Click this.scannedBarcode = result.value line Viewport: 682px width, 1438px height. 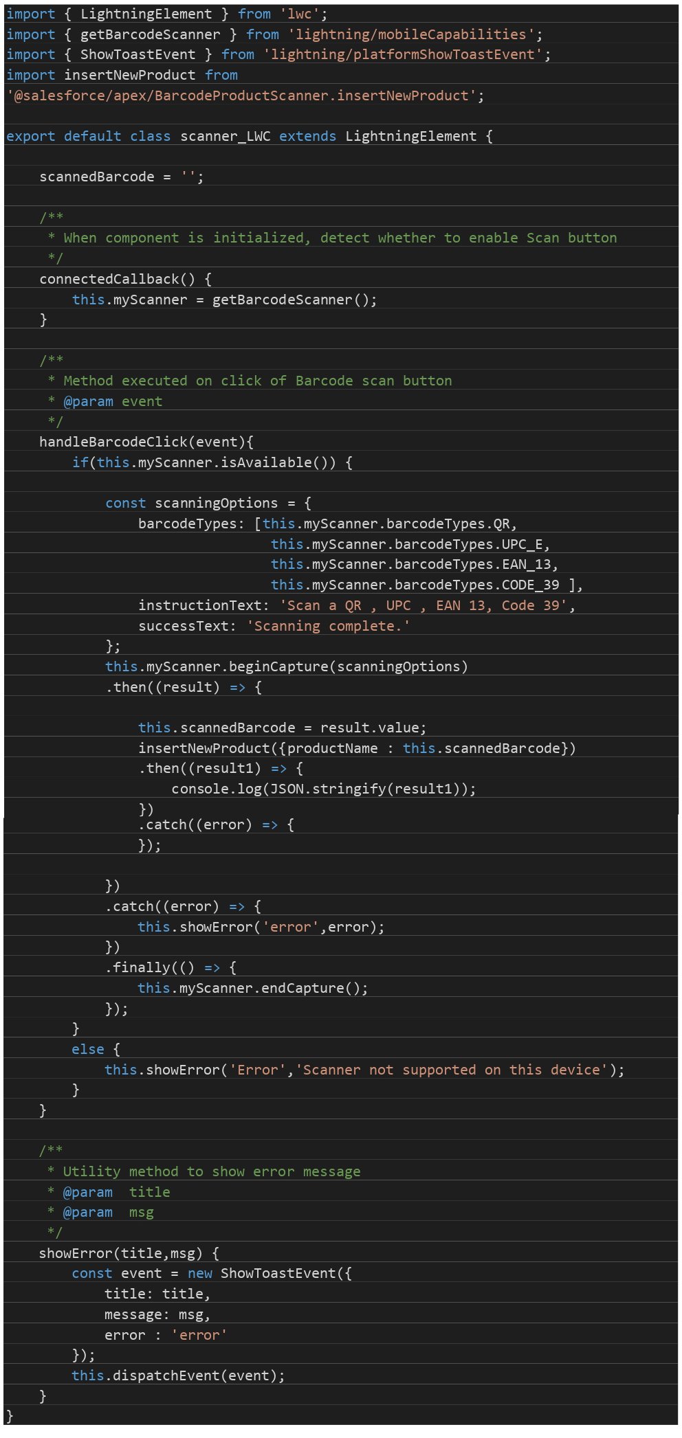(282, 728)
